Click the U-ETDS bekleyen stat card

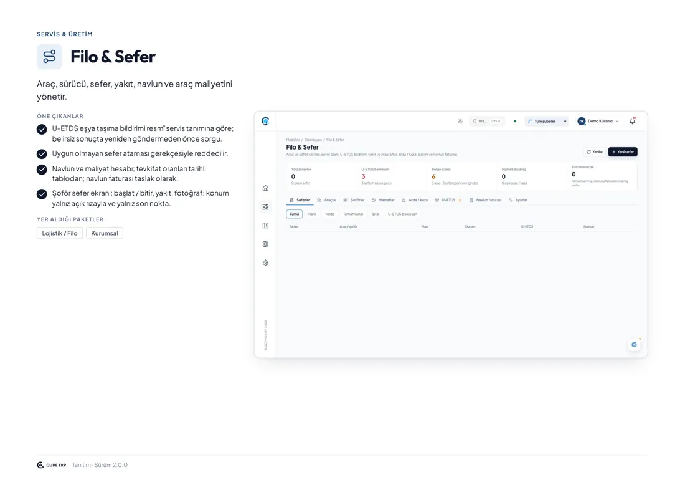tap(391, 176)
